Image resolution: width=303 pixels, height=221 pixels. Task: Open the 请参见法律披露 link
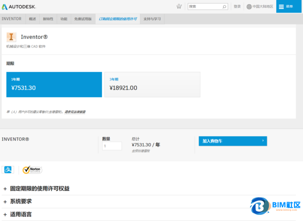point(75,112)
